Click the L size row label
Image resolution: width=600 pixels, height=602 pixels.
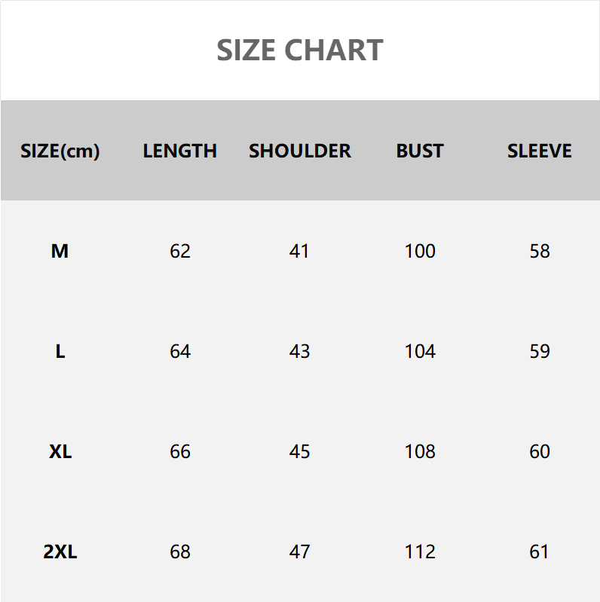60,351
